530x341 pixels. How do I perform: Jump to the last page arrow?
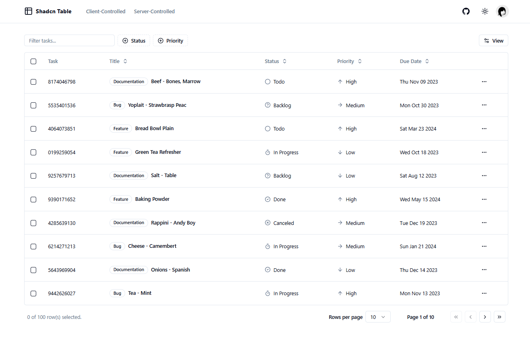499,317
